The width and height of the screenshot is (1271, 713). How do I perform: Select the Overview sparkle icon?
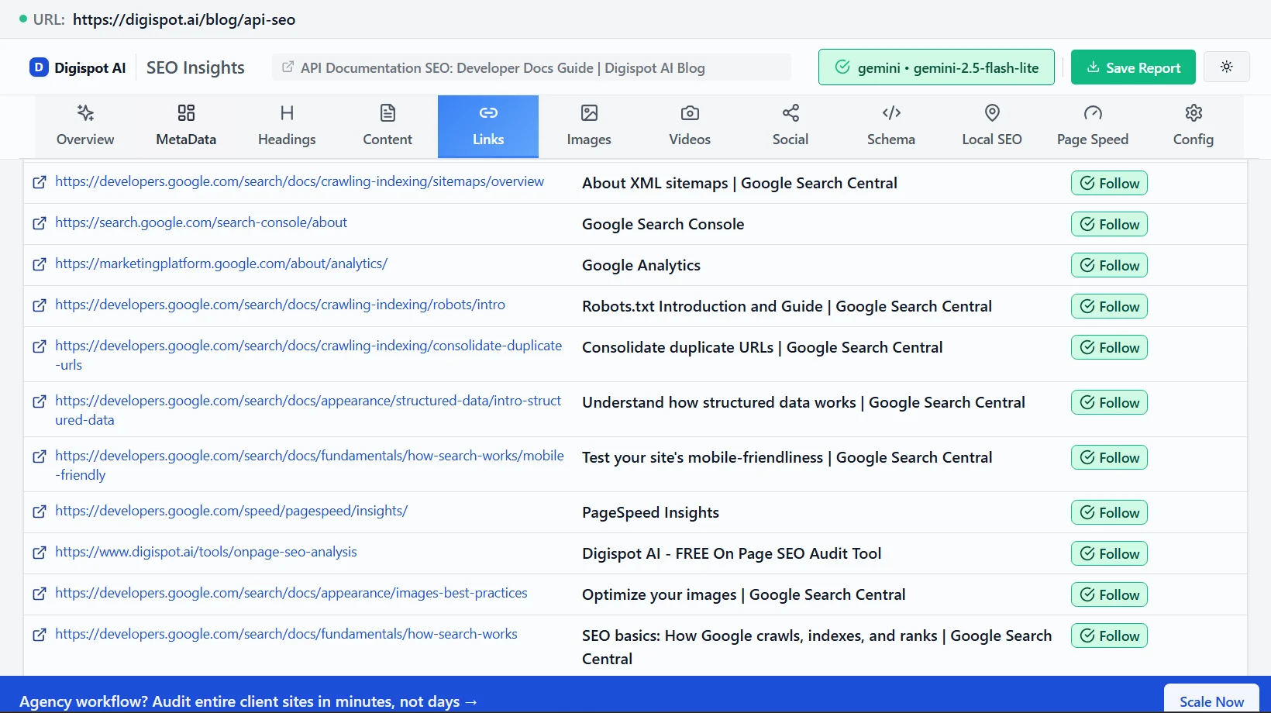[x=85, y=113]
